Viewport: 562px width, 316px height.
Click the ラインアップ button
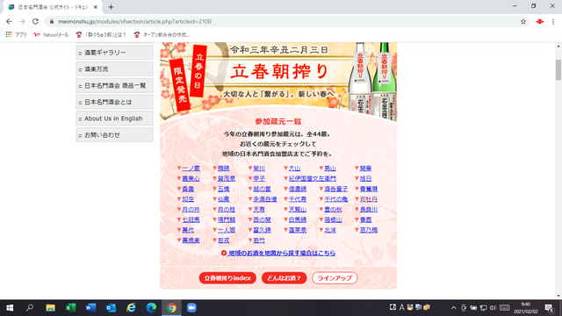click(x=335, y=278)
